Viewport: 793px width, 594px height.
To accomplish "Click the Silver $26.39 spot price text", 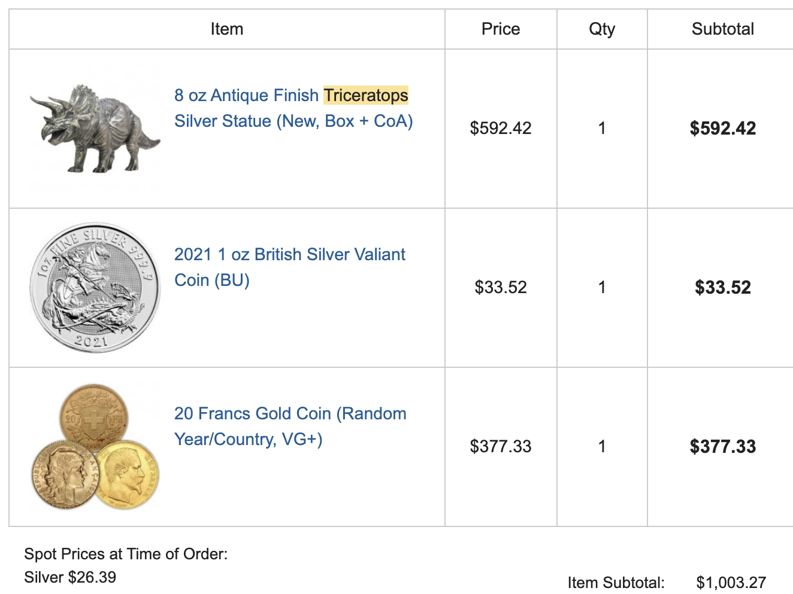I will [x=70, y=577].
